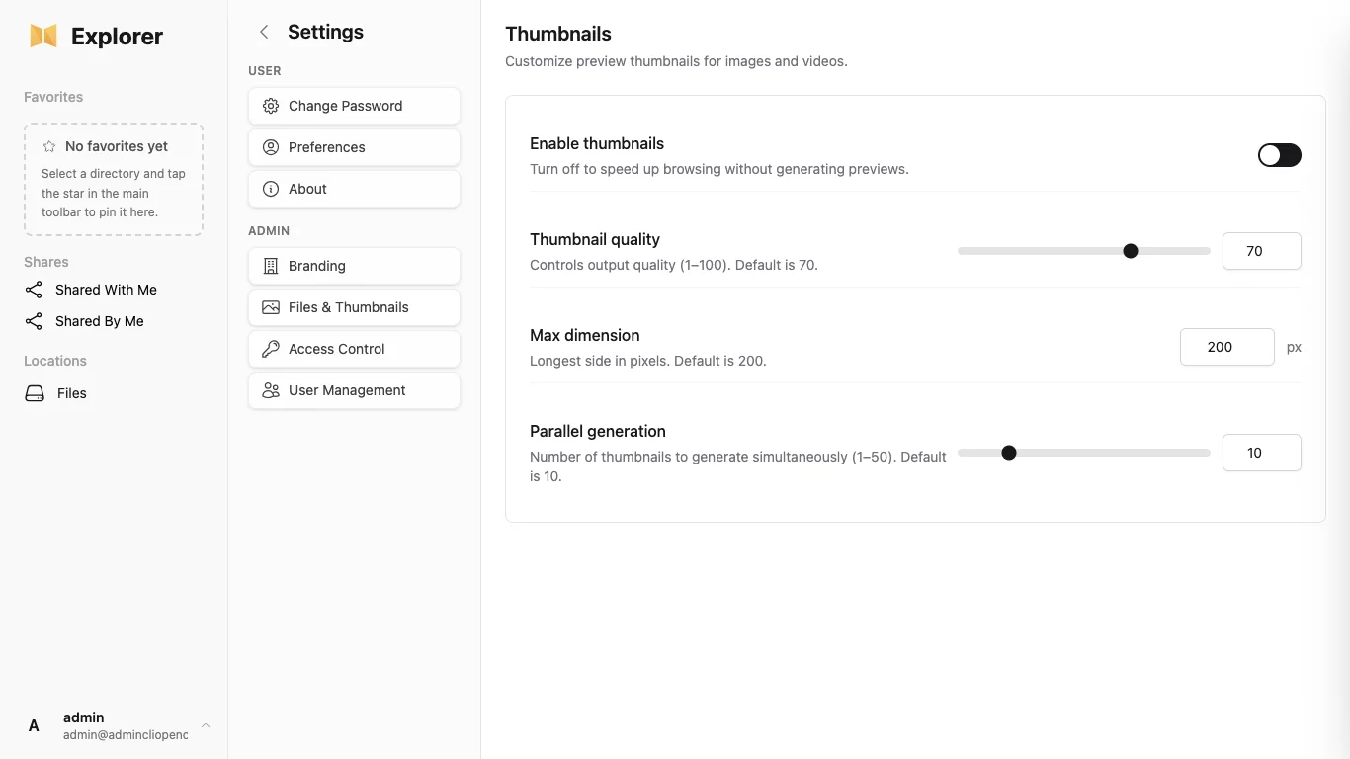Click the key icon beside Access Control
The image size is (1350, 759).
coord(270,349)
